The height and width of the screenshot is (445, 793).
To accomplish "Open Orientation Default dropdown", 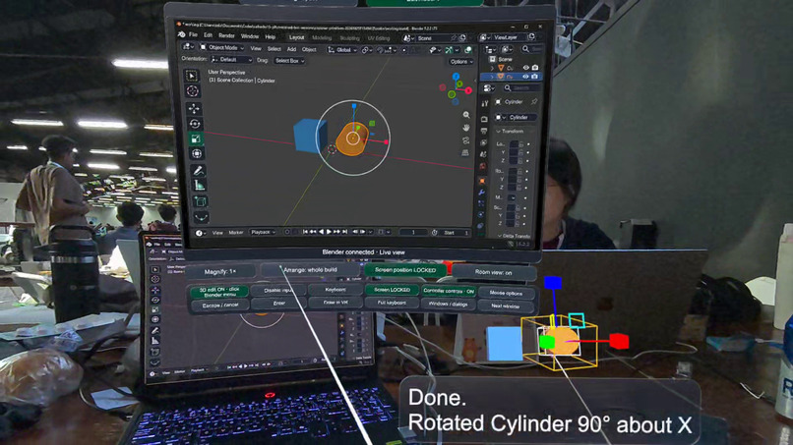I will [231, 60].
